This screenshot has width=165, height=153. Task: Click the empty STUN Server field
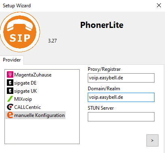(121, 117)
